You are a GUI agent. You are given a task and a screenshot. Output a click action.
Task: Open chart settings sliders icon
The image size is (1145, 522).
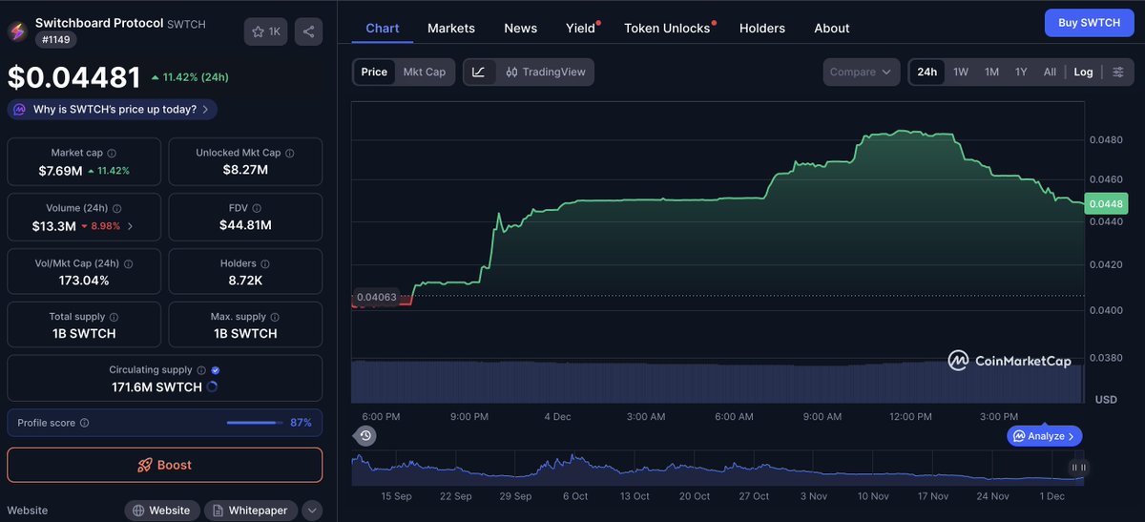1118,72
